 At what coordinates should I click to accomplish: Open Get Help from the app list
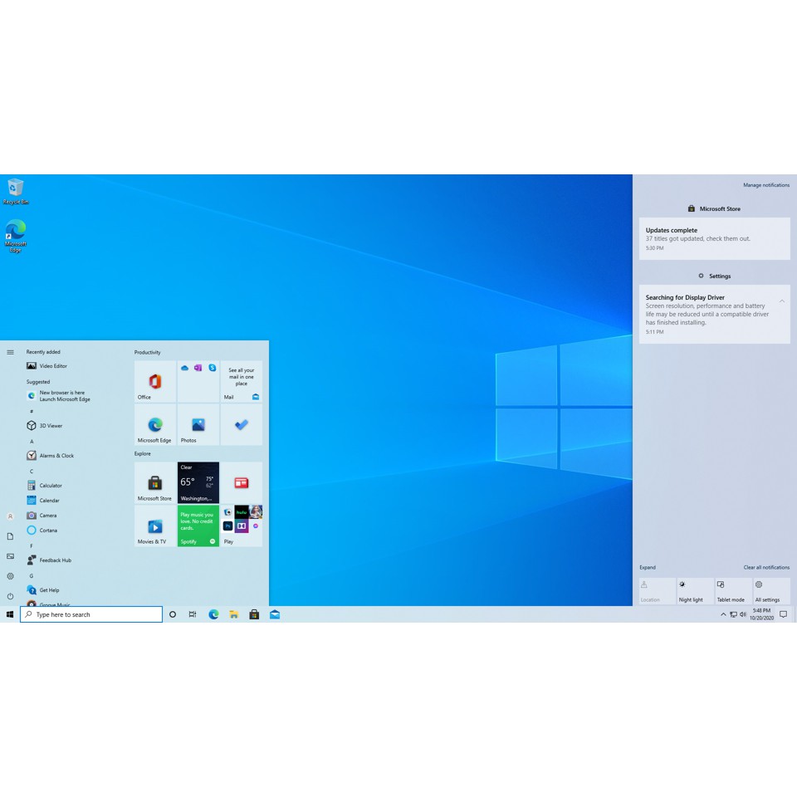[x=50, y=589]
